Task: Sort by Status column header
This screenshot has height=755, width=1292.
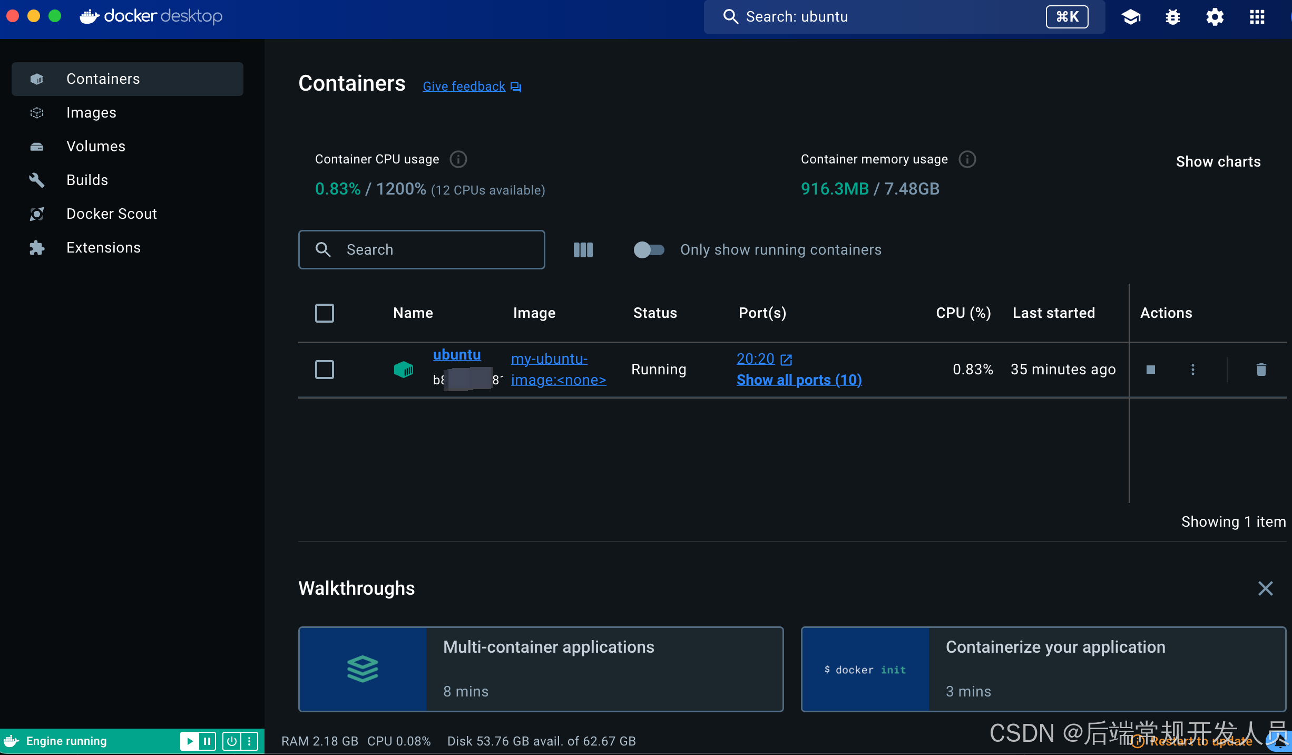Action: coord(655,313)
